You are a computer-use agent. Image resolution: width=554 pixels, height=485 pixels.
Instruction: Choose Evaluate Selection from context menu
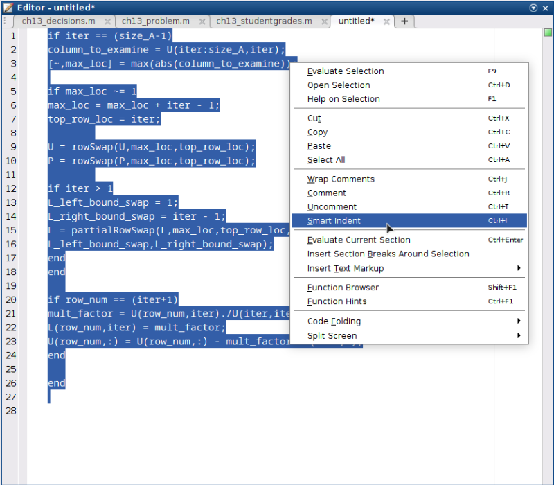click(409, 71)
